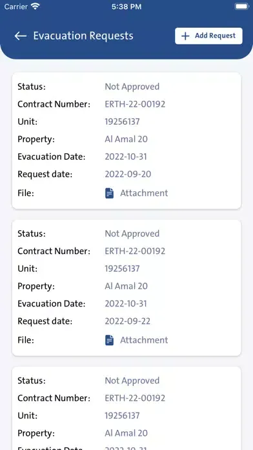Tap the 5:38 PM clock
The image size is (253, 450).
pyautogui.click(x=126, y=7)
